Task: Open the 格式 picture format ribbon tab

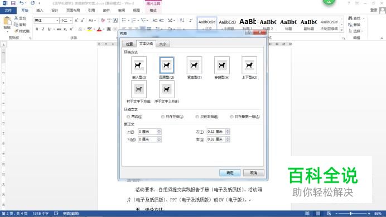Action: tap(153, 11)
